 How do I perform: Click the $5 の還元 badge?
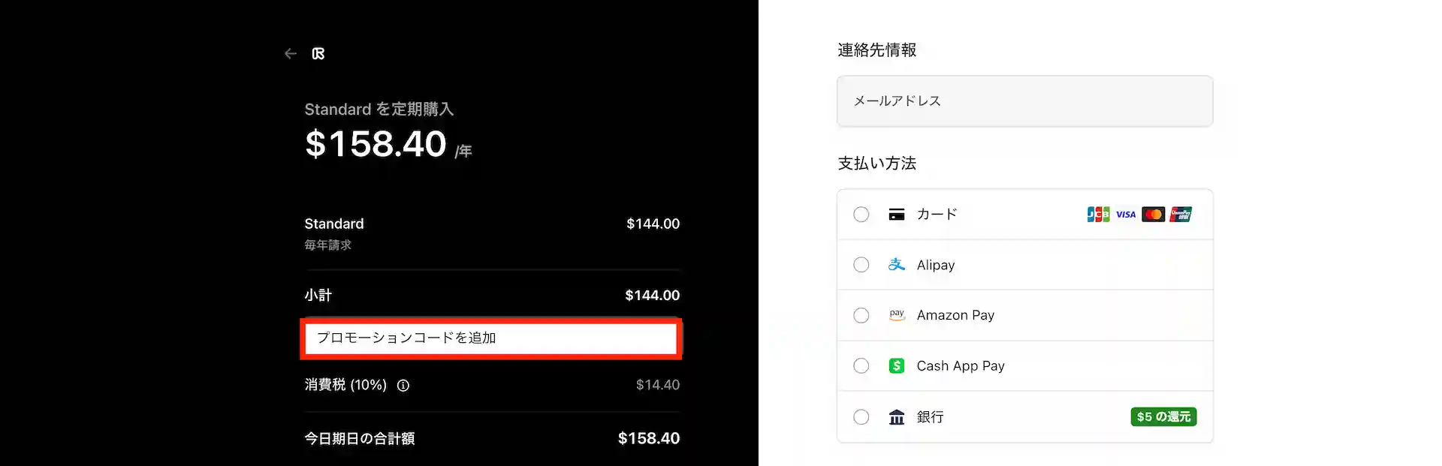[1163, 417]
